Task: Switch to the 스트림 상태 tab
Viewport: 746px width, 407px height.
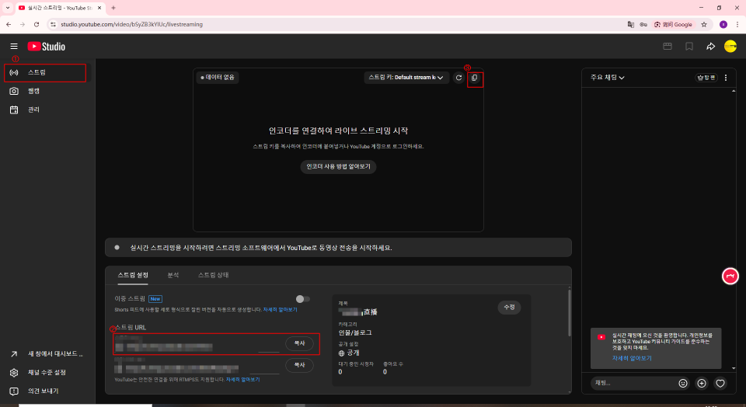Action: point(213,275)
